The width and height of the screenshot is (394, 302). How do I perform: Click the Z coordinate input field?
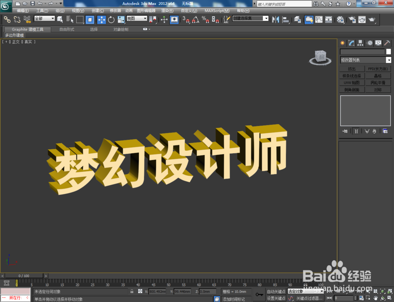tap(208, 291)
